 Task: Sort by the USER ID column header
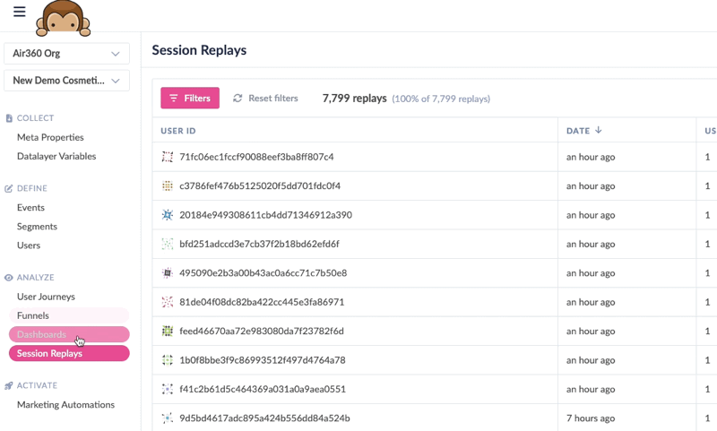pos(177,131)
